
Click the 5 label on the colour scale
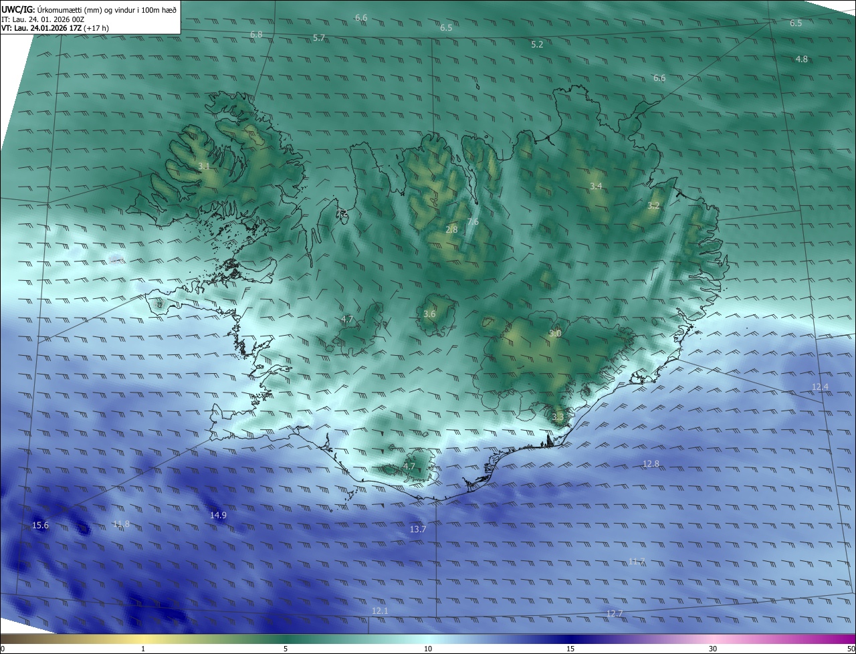pos(286,649)
